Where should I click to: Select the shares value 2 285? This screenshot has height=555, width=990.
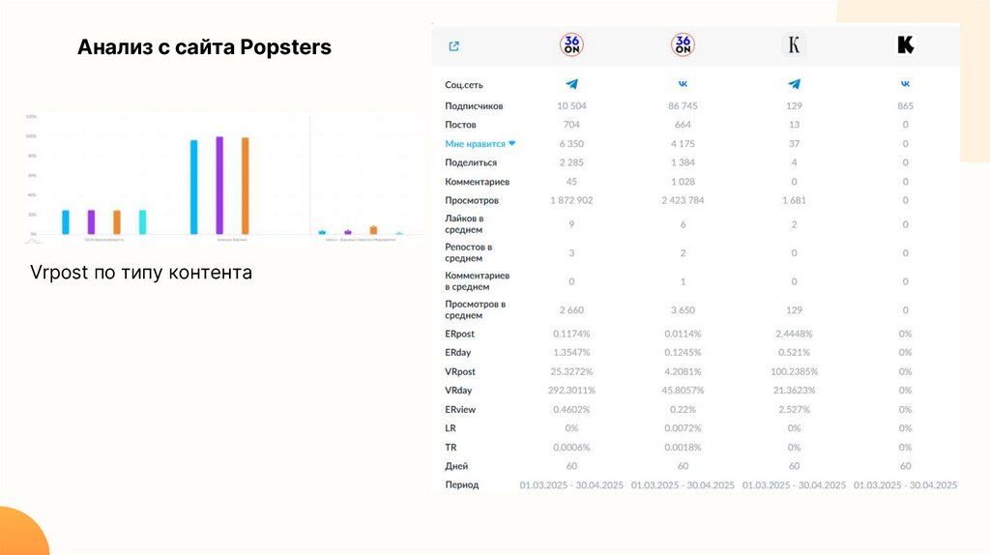pos(571,162)
